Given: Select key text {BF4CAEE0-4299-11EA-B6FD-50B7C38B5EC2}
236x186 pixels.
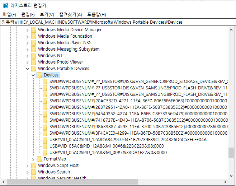Looking at the screenshot, I should click(138, 133).
